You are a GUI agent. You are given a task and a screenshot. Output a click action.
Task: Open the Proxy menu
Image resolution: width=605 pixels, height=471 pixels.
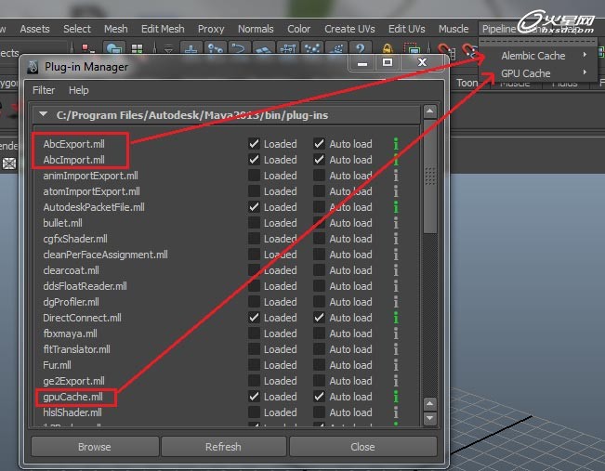(211, 29)
